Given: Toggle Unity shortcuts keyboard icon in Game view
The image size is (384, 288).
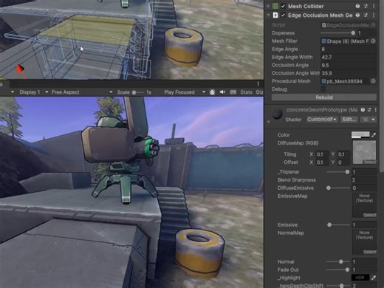Looking at the screenshot, I should point(233,92).
